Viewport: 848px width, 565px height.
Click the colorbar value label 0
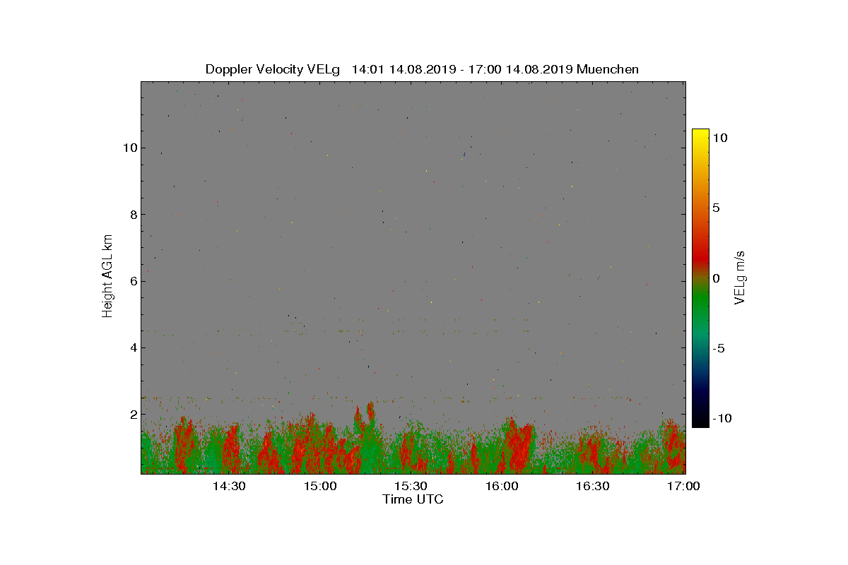(x=716, y=278)
